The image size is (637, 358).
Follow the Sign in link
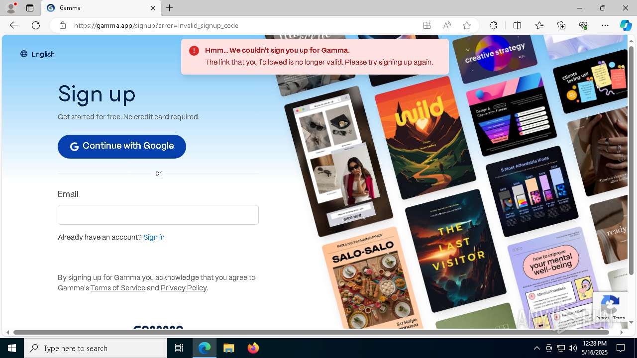tap(154, 237)
